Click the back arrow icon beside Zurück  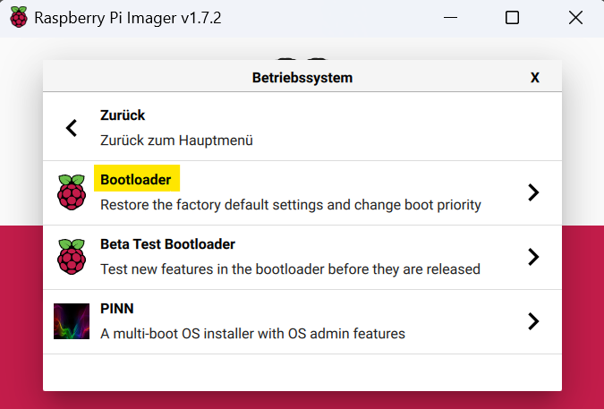tap(72, 128)
